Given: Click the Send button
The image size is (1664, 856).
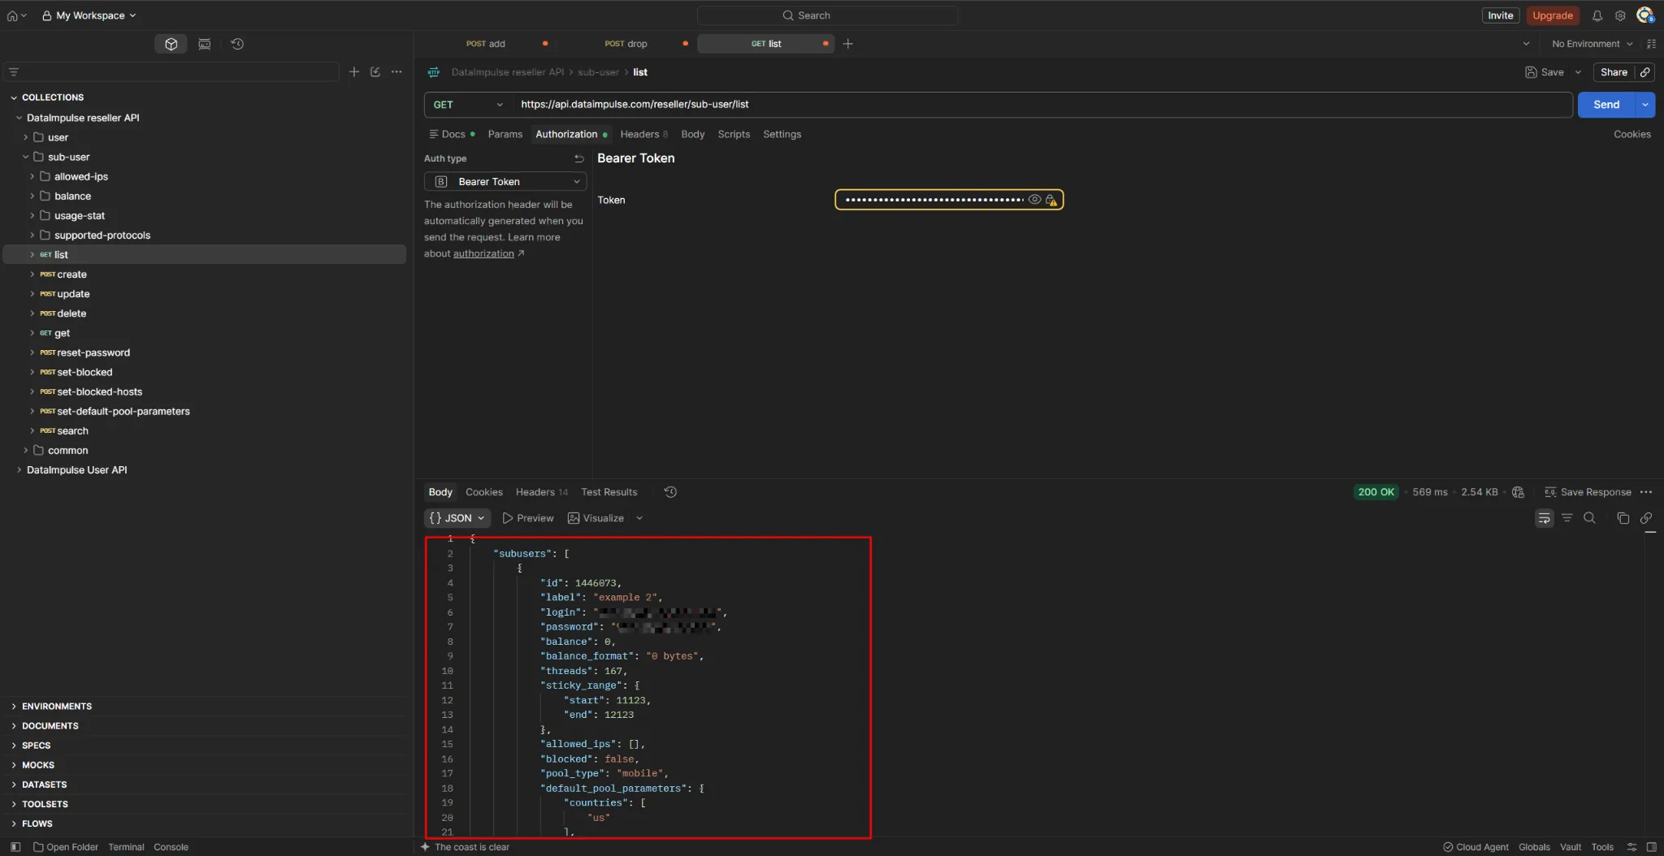Looking at the screenshot, I should tap(1606, 105).
